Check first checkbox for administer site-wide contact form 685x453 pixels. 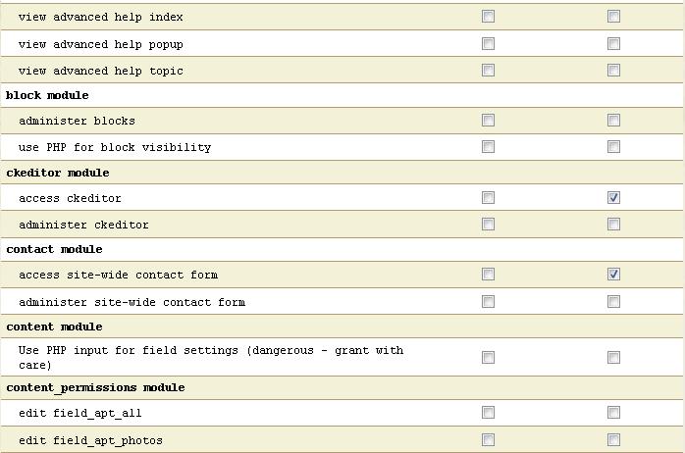(488, 302)
